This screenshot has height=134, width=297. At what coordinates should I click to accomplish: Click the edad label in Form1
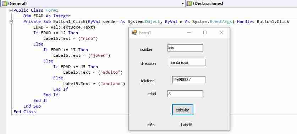152,94
